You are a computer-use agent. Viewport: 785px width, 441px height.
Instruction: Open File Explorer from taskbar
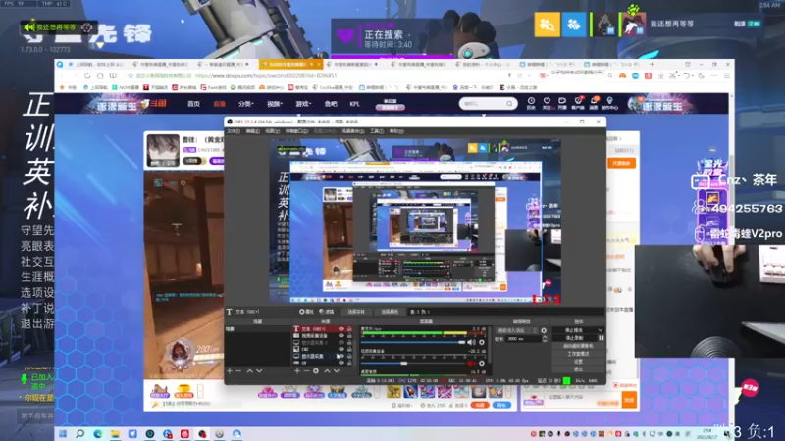(x=115, y=433)
